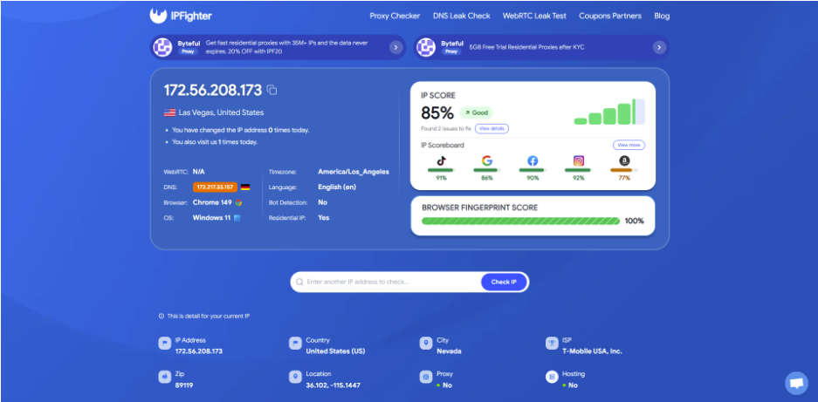Click the 36.102, -115.1447 location value
The height and width of the screenshot is (402, 818).
[x=333, y=385]
